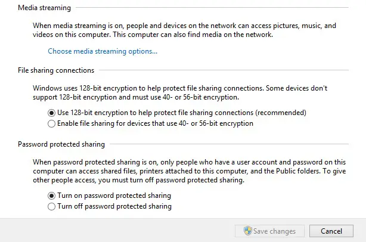
Task: Select Turn off password protected sharing radio circle
Action: pos(51,206)
